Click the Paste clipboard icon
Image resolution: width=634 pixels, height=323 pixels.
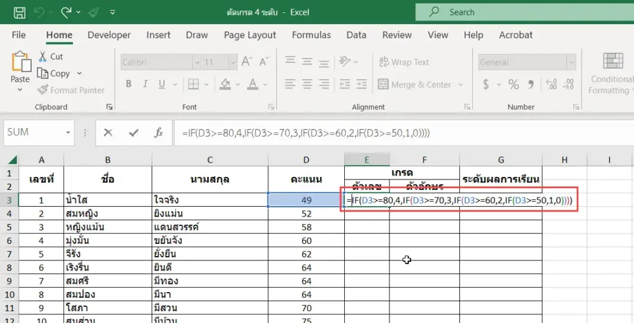pyautogui.click(x=21, y=62)
